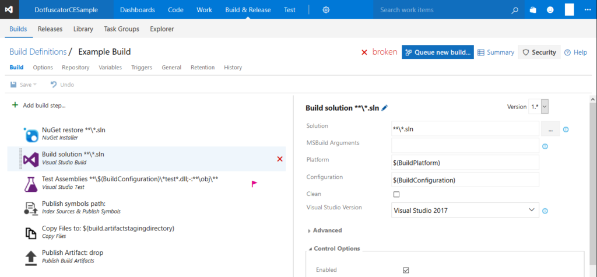
Task: Open the General tab
Action: (x=171, y=68)
